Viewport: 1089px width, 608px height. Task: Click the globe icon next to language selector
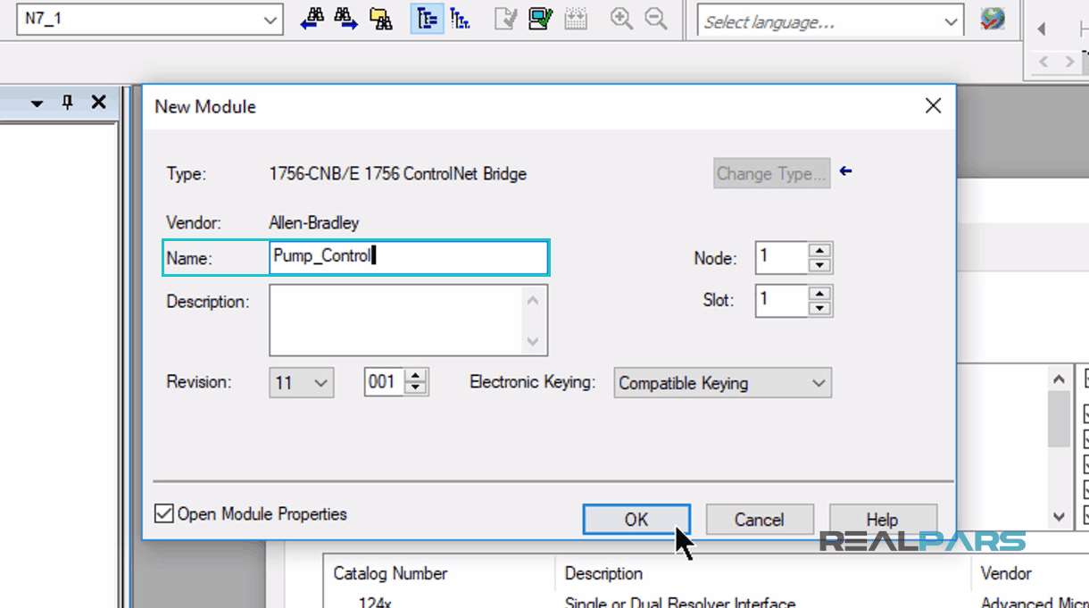tap(993, 20)
